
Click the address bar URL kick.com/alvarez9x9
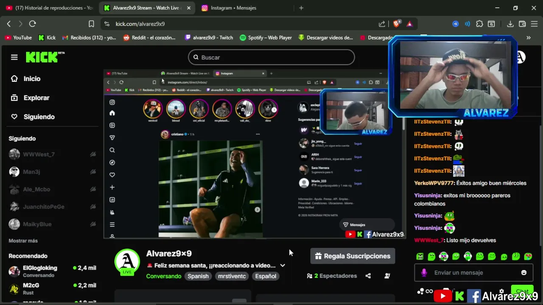pyautogui.click(x=140, y=24)
